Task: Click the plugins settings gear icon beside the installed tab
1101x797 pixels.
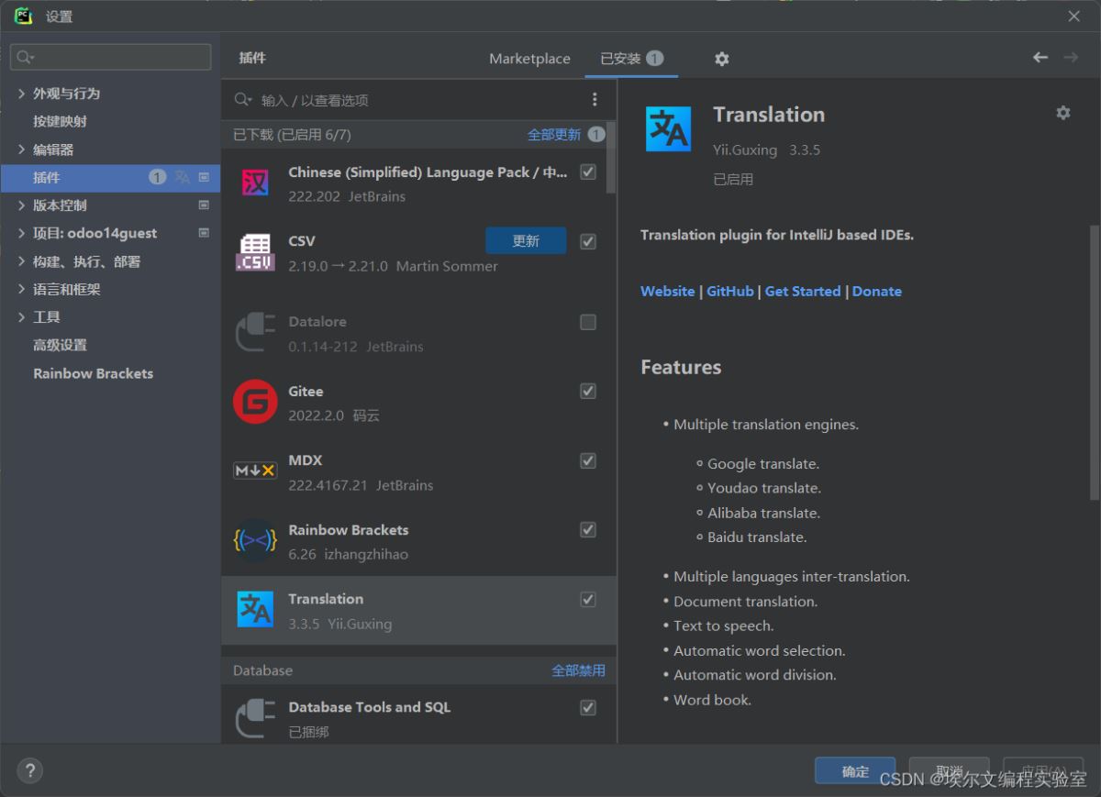Action: click(x=722, y=59)
